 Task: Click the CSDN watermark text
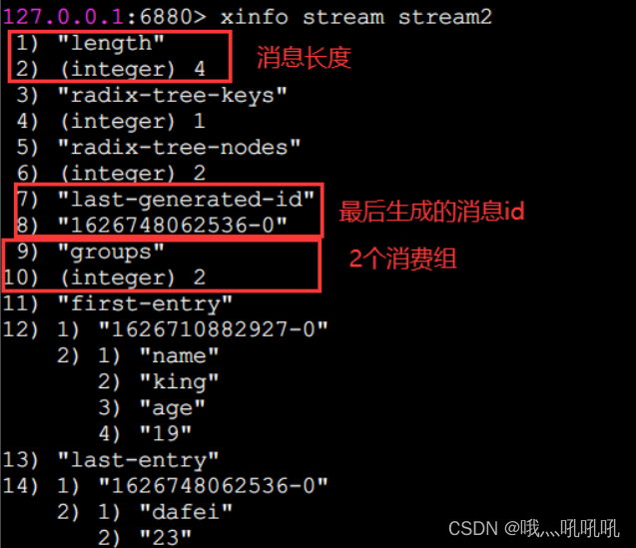click(x=534, y=528)
